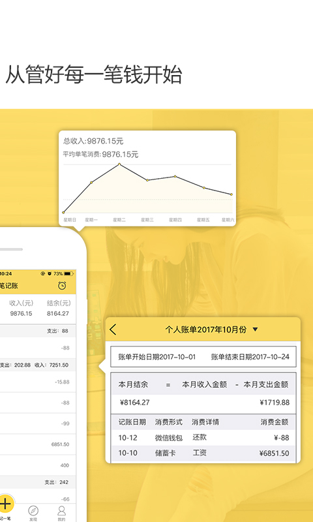Select the 10-12 微信钱包 还款 row
This screenshot has height=522, width=313.
[203, 437]
